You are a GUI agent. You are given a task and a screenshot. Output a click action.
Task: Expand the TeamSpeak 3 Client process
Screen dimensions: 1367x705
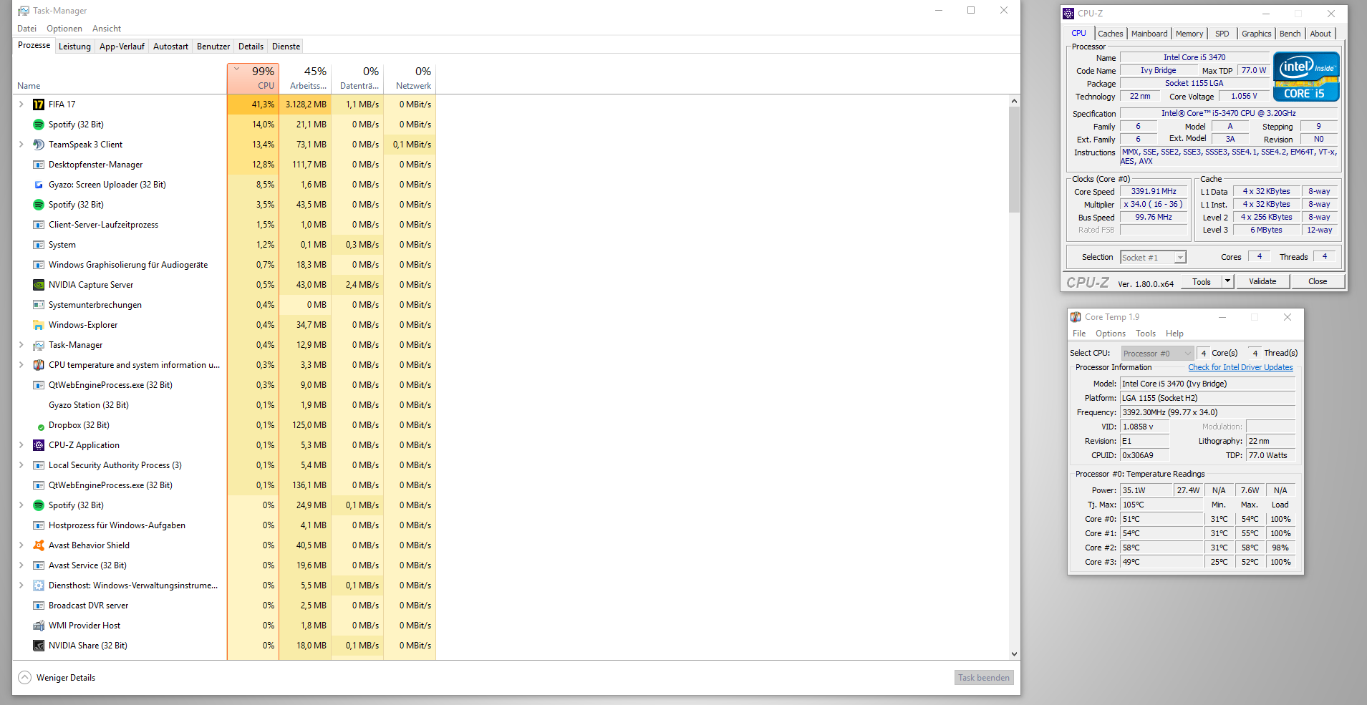(21, 145)
